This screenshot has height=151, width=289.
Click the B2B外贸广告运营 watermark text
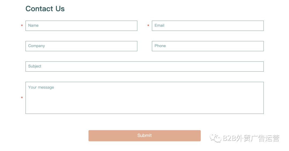pos(251,138)
